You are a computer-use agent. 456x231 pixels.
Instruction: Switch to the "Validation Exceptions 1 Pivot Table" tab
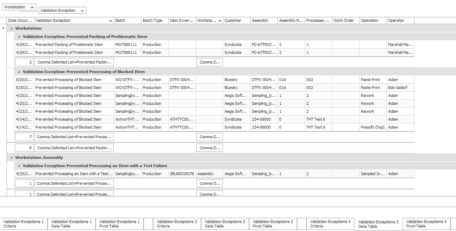point(119,224)
